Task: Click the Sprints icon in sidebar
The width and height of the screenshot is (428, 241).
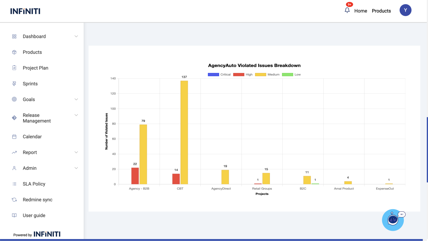Action: pos(14,84)
